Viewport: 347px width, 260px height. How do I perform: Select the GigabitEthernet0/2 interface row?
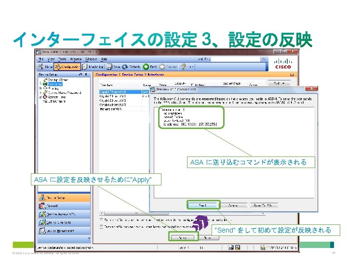pos(124,100)
